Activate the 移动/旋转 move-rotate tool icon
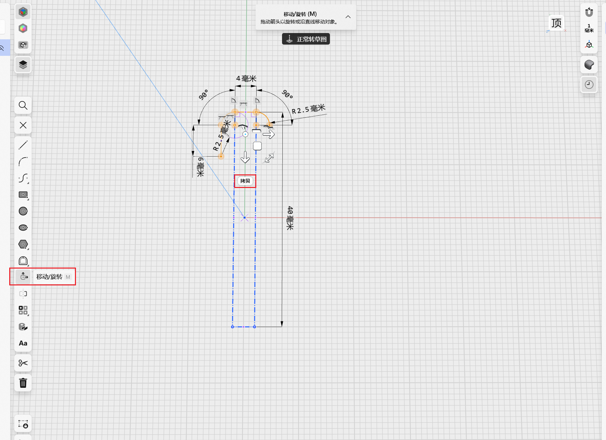 point(23,276)
